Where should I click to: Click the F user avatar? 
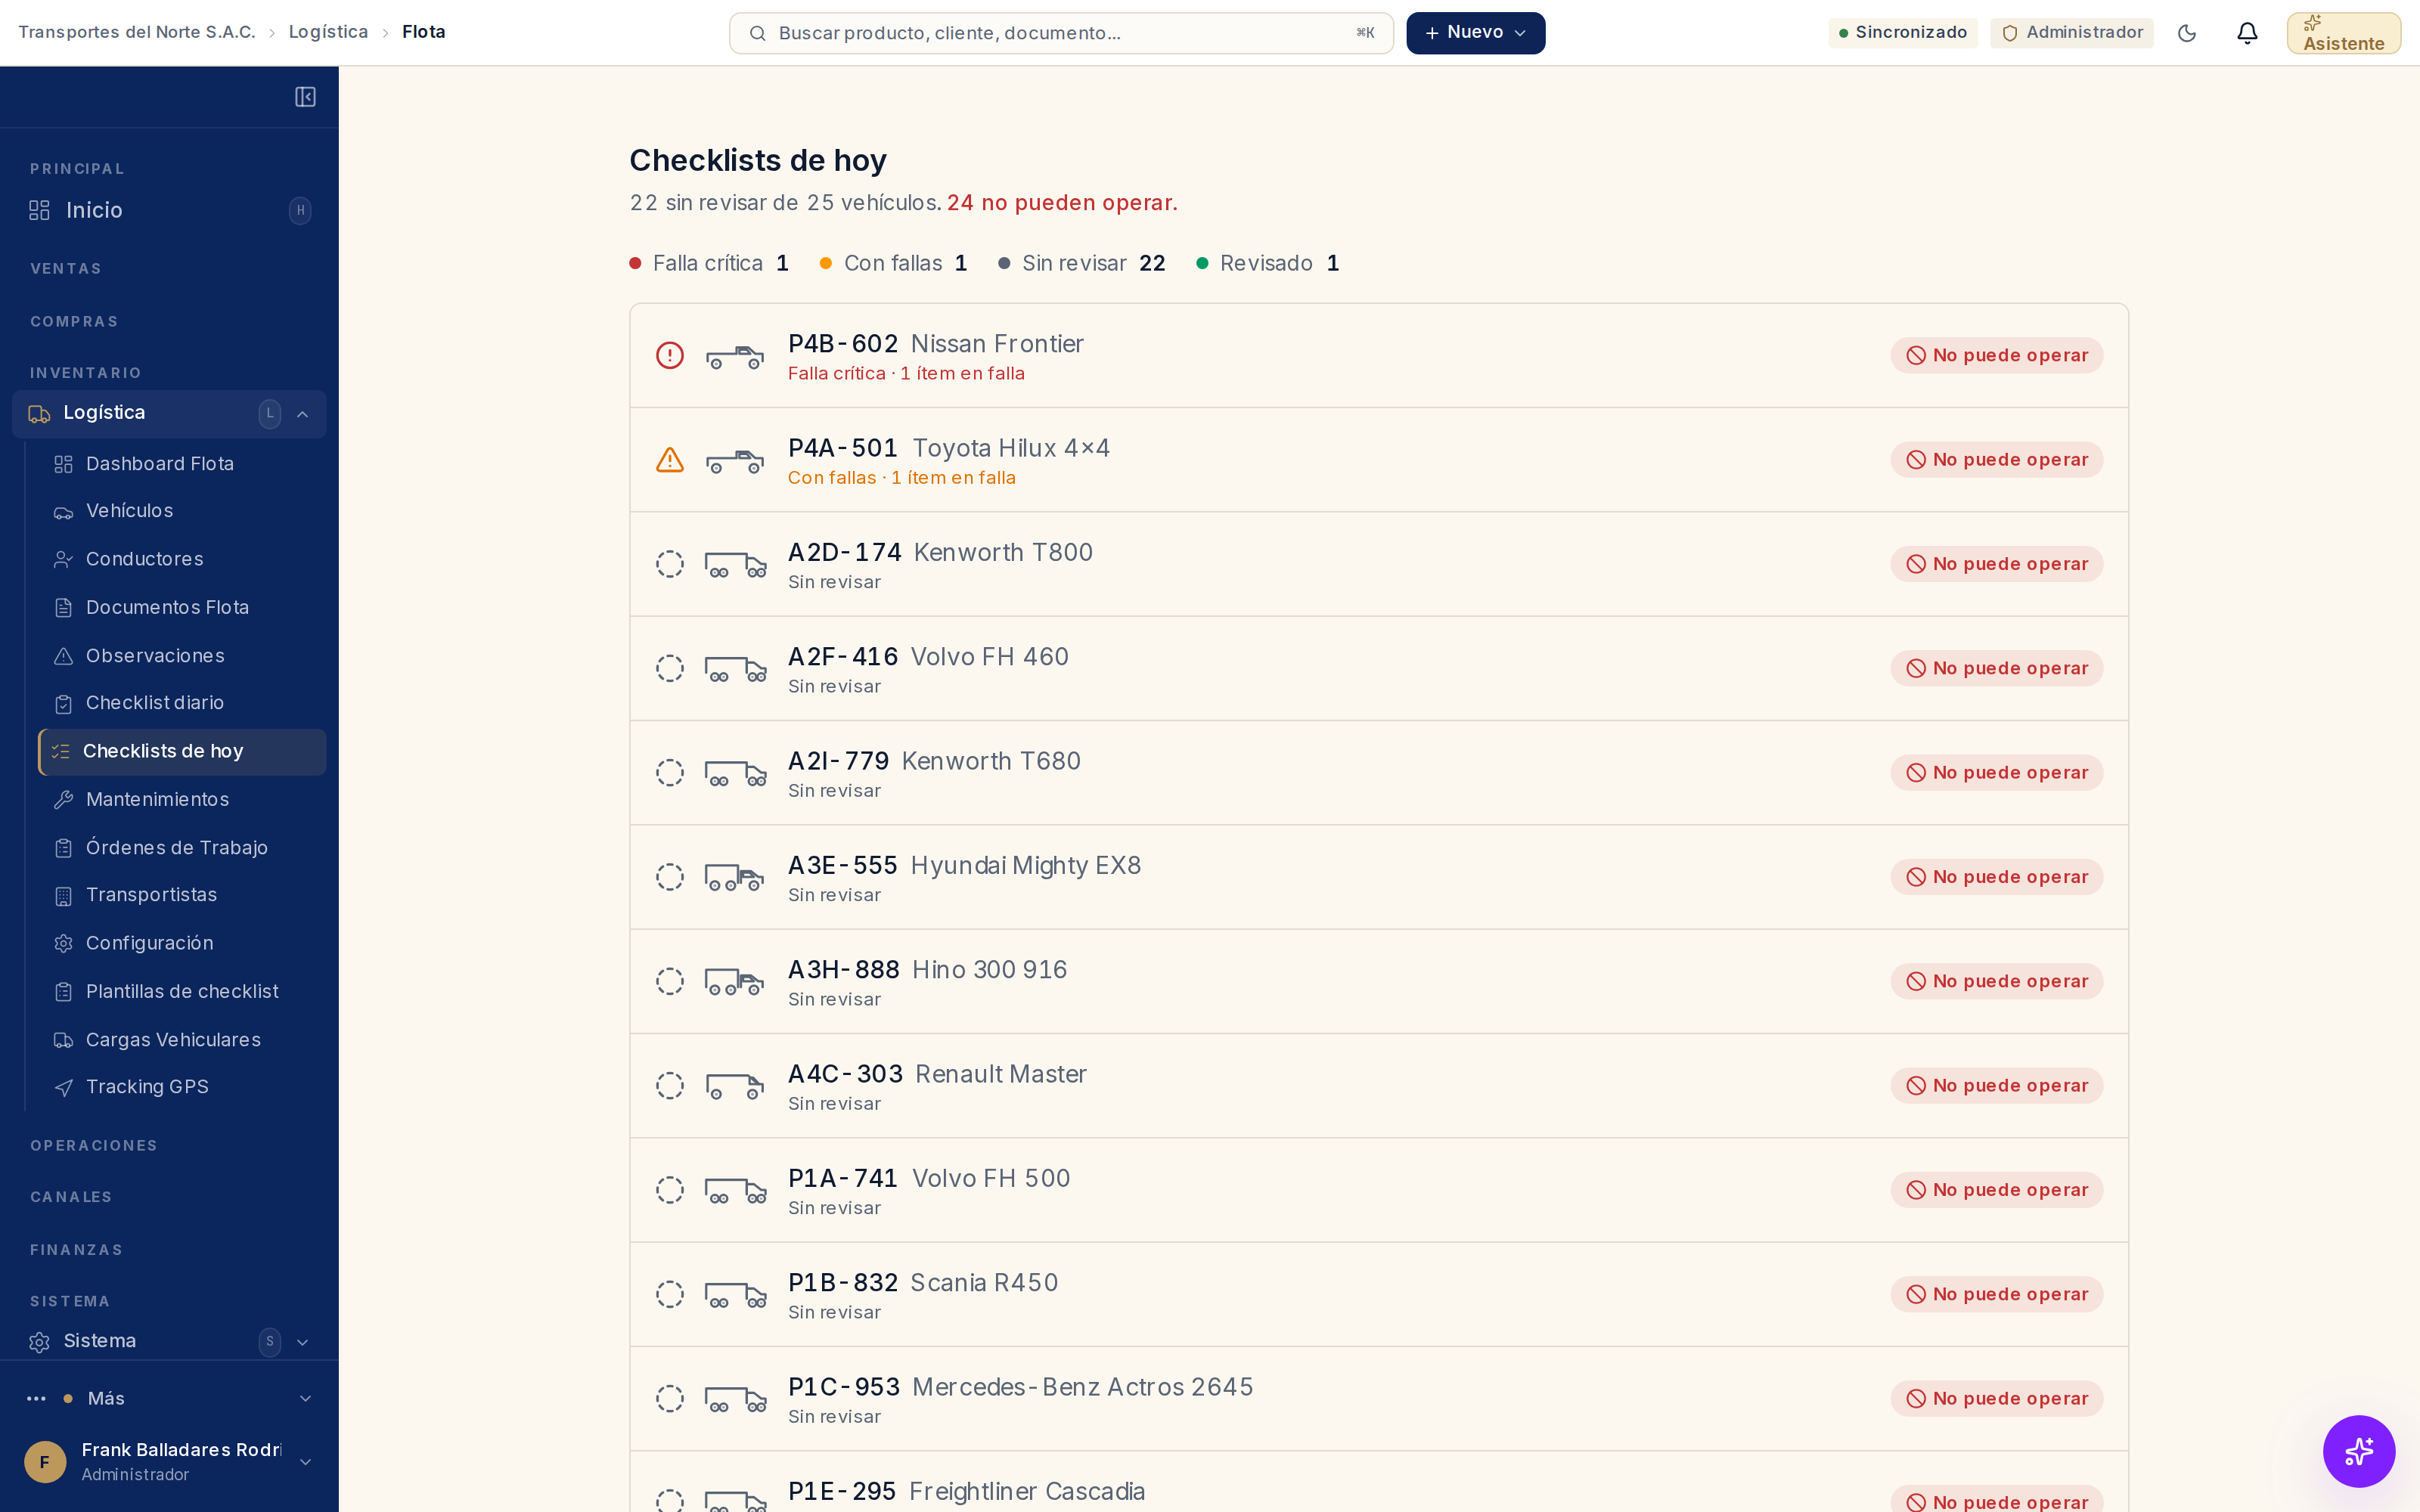(45, 1462)
